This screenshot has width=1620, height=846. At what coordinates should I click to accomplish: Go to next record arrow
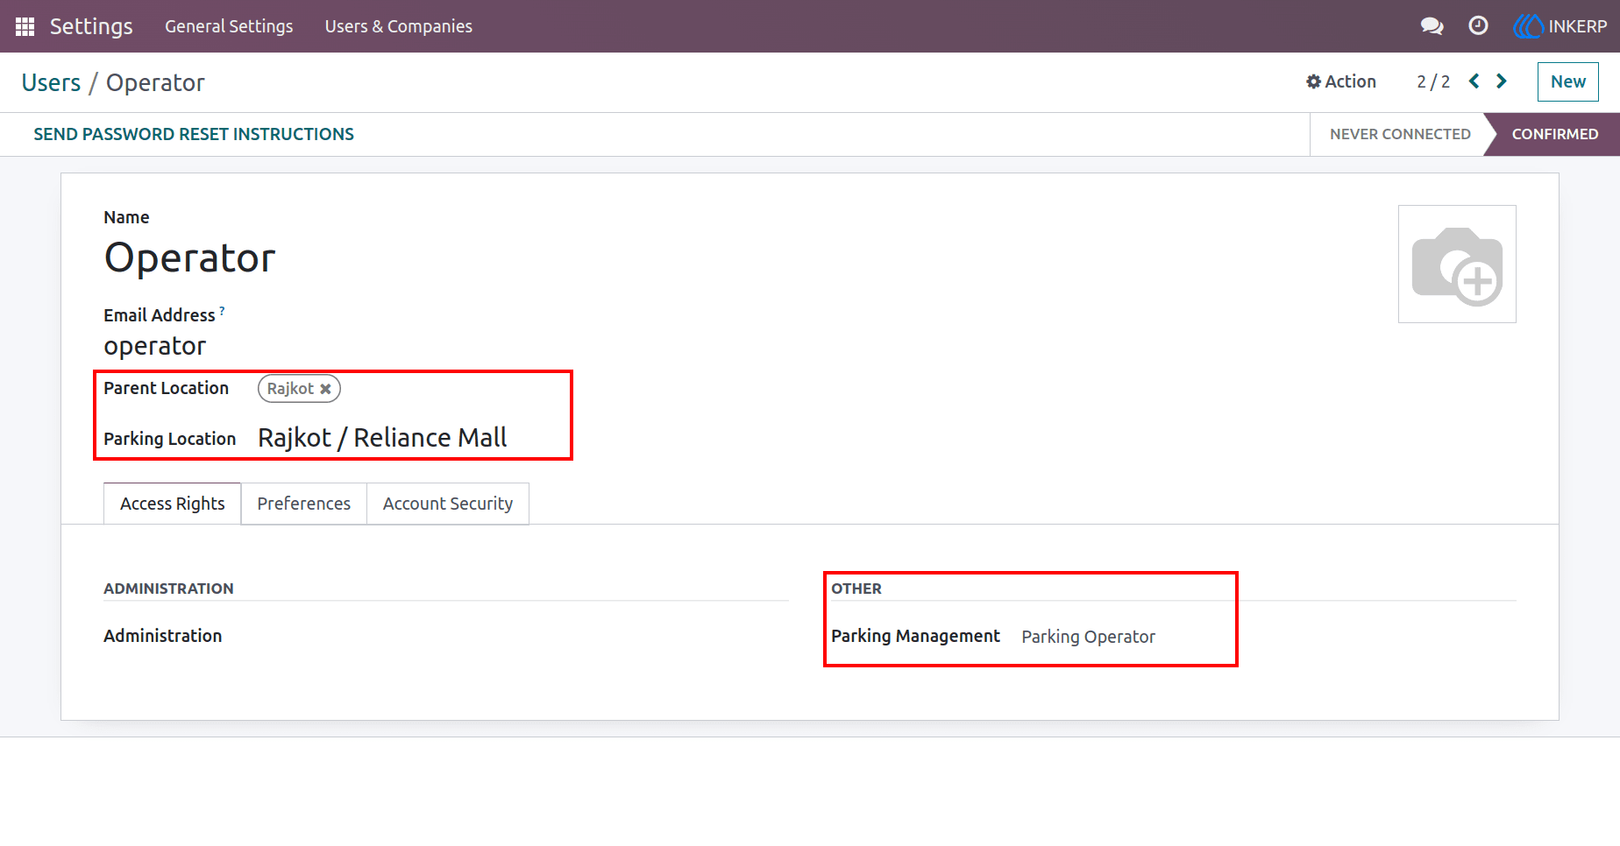(x=1502, y=81)
